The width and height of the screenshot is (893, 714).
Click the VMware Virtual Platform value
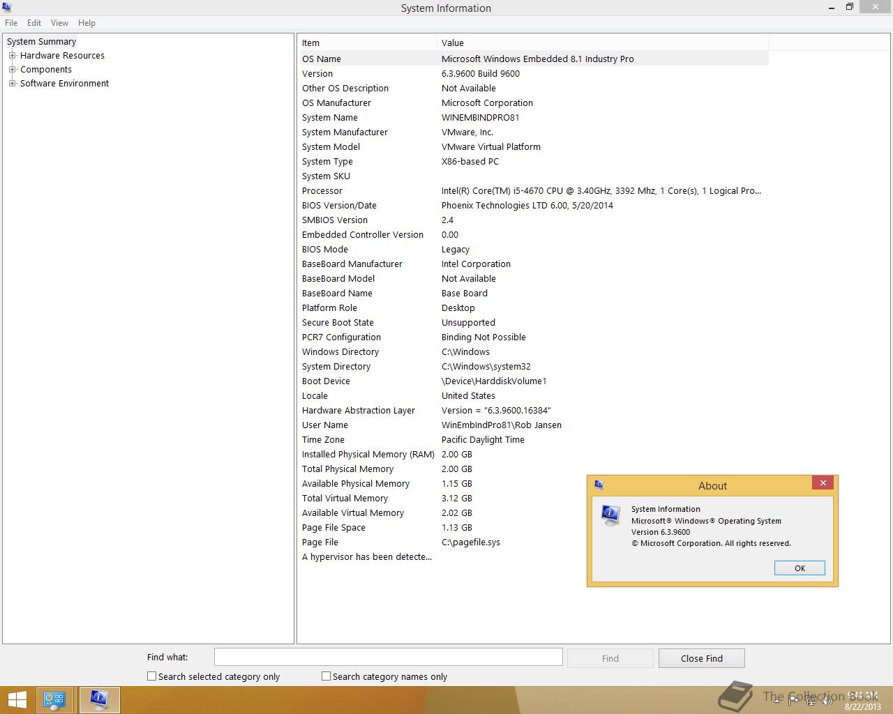click(x=491, y=147)
